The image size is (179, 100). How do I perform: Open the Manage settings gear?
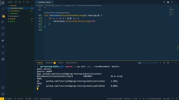coord(3,94)
